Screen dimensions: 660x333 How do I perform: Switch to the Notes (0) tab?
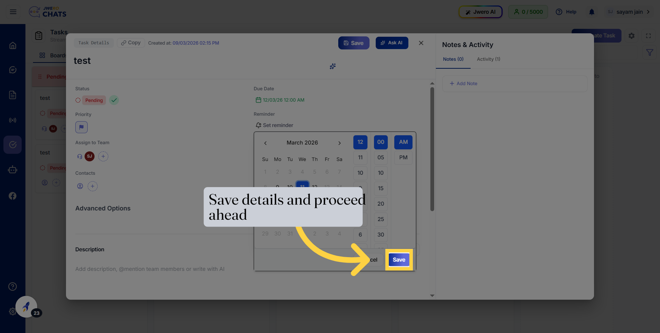(453, 59)
